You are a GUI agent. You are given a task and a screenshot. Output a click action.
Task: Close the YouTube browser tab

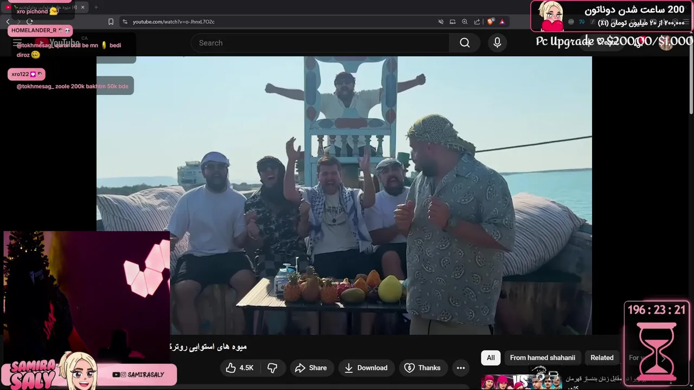pyautogui.click(x=82, y=8)
